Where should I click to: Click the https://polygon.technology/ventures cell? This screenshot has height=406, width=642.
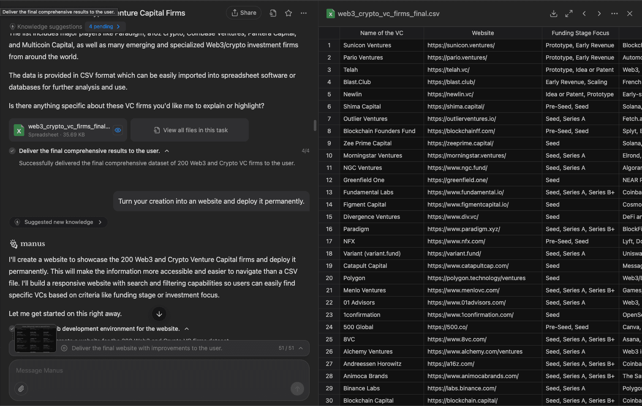(x=483, y=278)
